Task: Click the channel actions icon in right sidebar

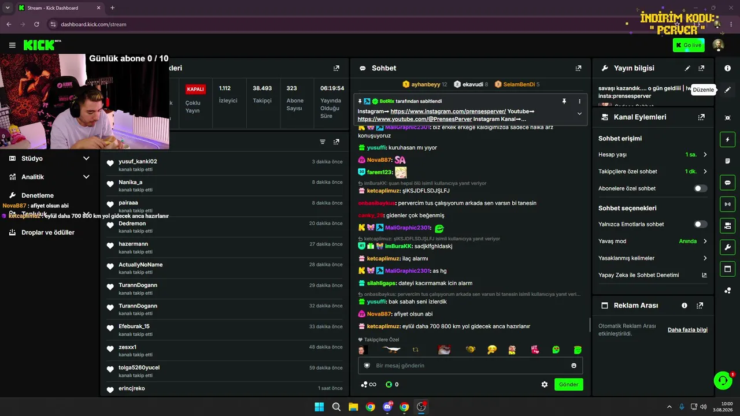Action: [727, 225]
